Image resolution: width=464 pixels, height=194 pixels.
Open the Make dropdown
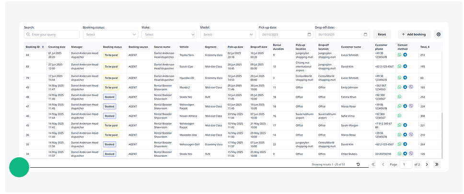pyautogui.click(x=169, y=34)
